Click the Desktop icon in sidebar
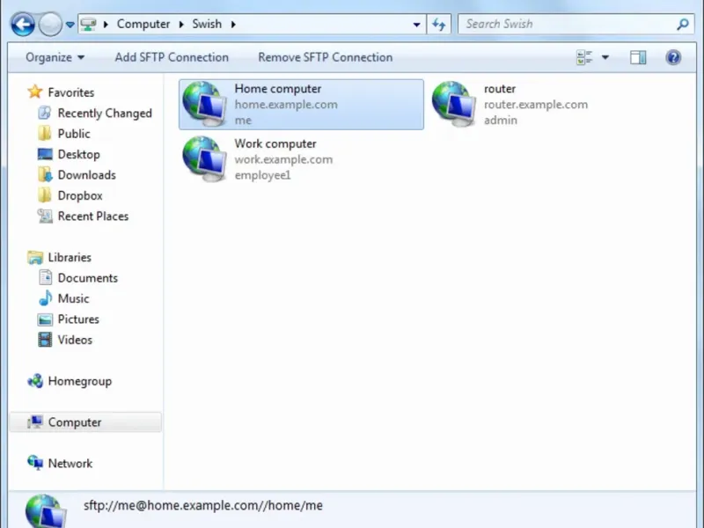 click(45, 154)
